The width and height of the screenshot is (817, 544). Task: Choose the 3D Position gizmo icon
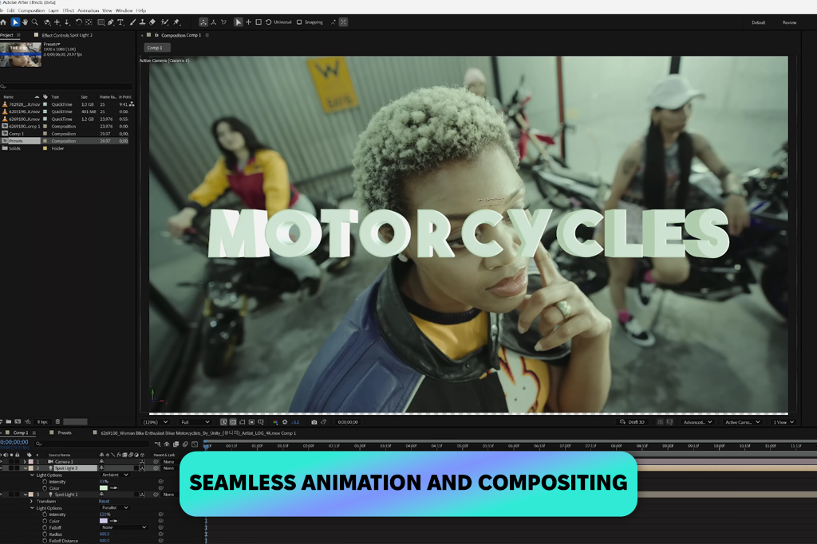[249, 22]
